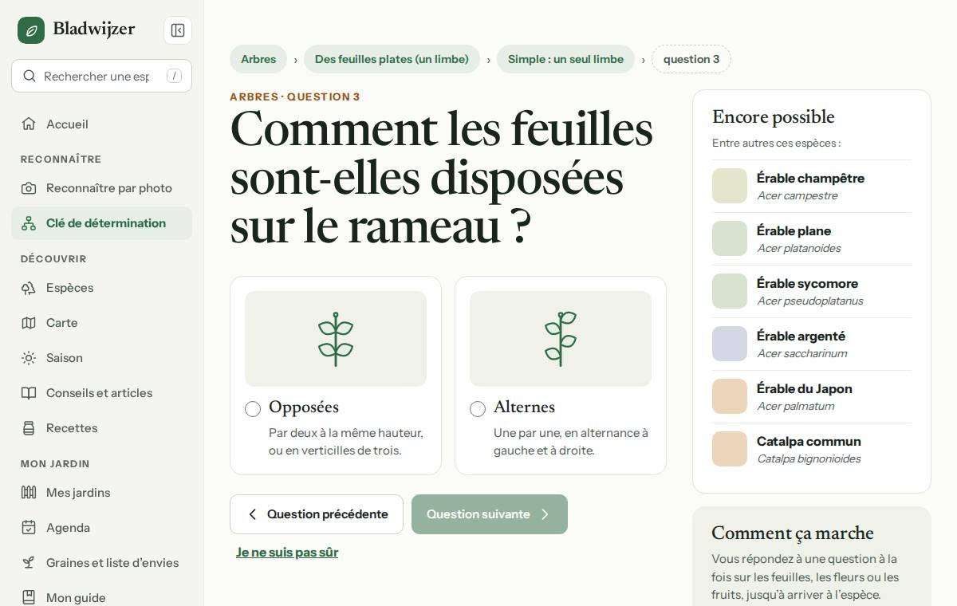Select the Alternes radio button
Image resolution: width=957 pixels, height=606 pixels.
(478, 409)
